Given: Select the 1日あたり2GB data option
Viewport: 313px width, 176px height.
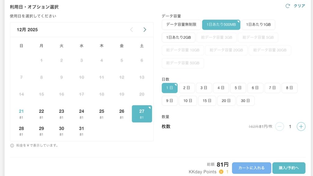Looking at the screenshot, I should coord(178,37).
